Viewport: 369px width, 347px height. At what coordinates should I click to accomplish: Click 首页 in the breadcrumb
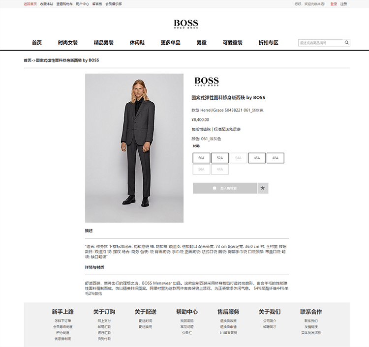(28, 60)
